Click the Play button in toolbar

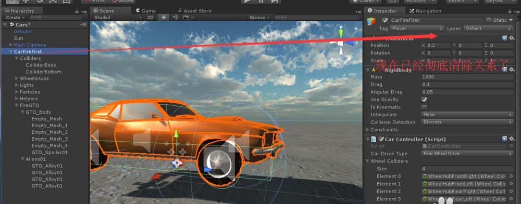tap(247, 2)
